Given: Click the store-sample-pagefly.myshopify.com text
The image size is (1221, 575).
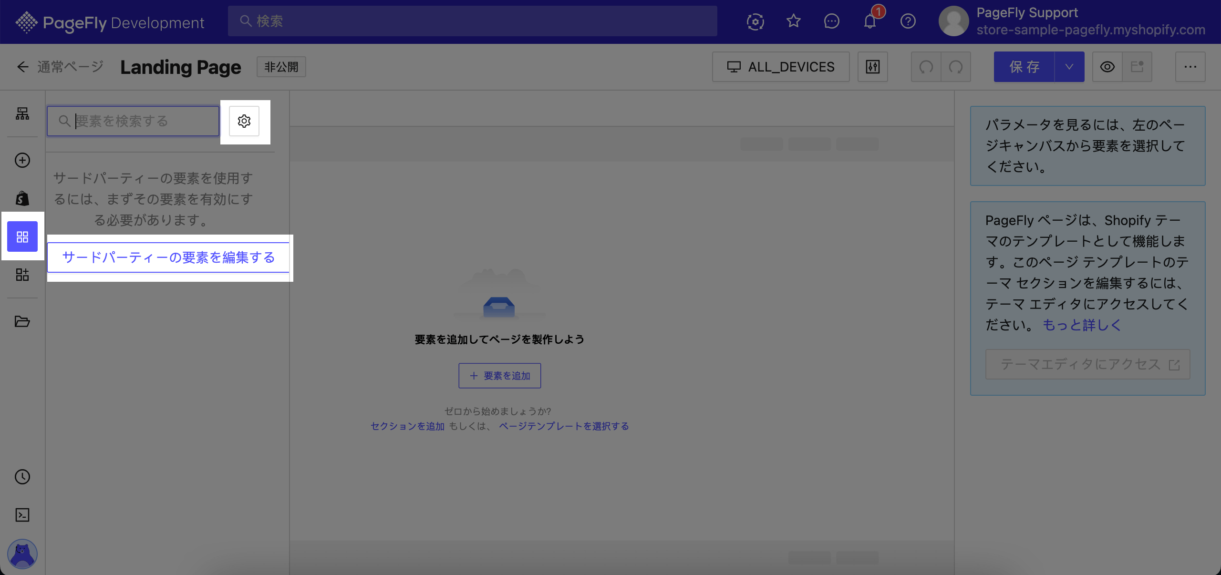Looking at the screenshot, I should [1091, 30].
